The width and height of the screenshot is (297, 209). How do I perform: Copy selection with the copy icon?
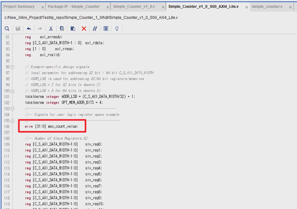62,29
